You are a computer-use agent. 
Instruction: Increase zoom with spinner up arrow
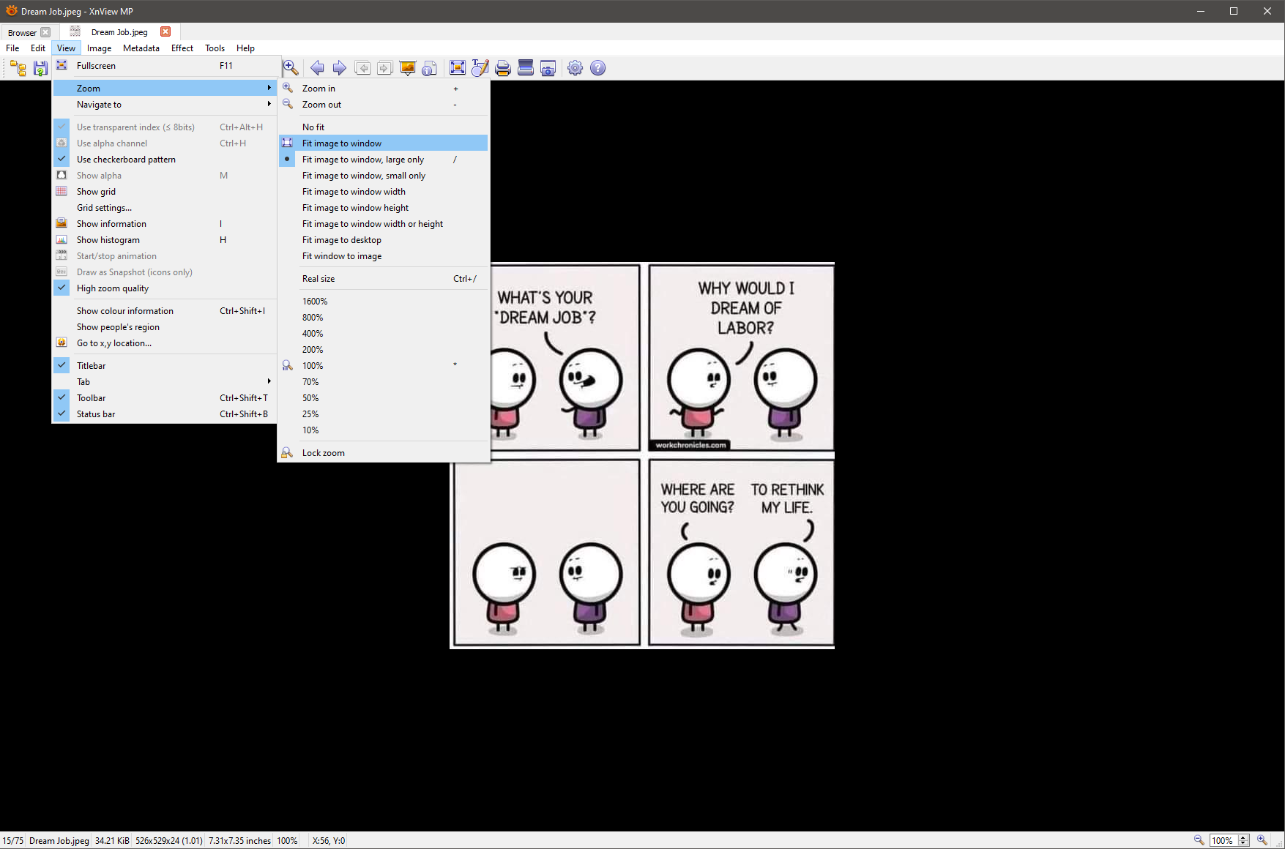click(x=1243, y=837)
